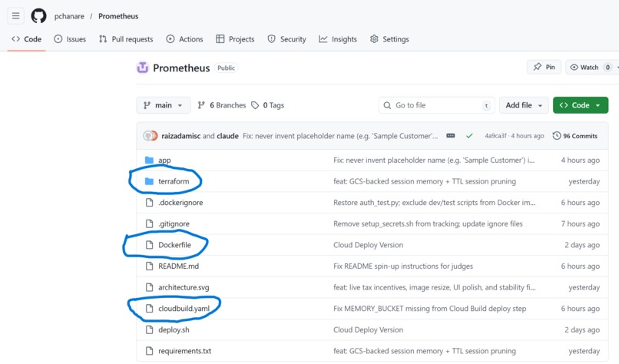
Task: Open commit hash 4a9ca3f
Action: click(x=496, y=136)
